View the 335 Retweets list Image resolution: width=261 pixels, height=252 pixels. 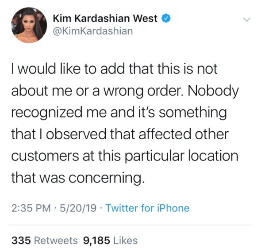pos(44,241)
